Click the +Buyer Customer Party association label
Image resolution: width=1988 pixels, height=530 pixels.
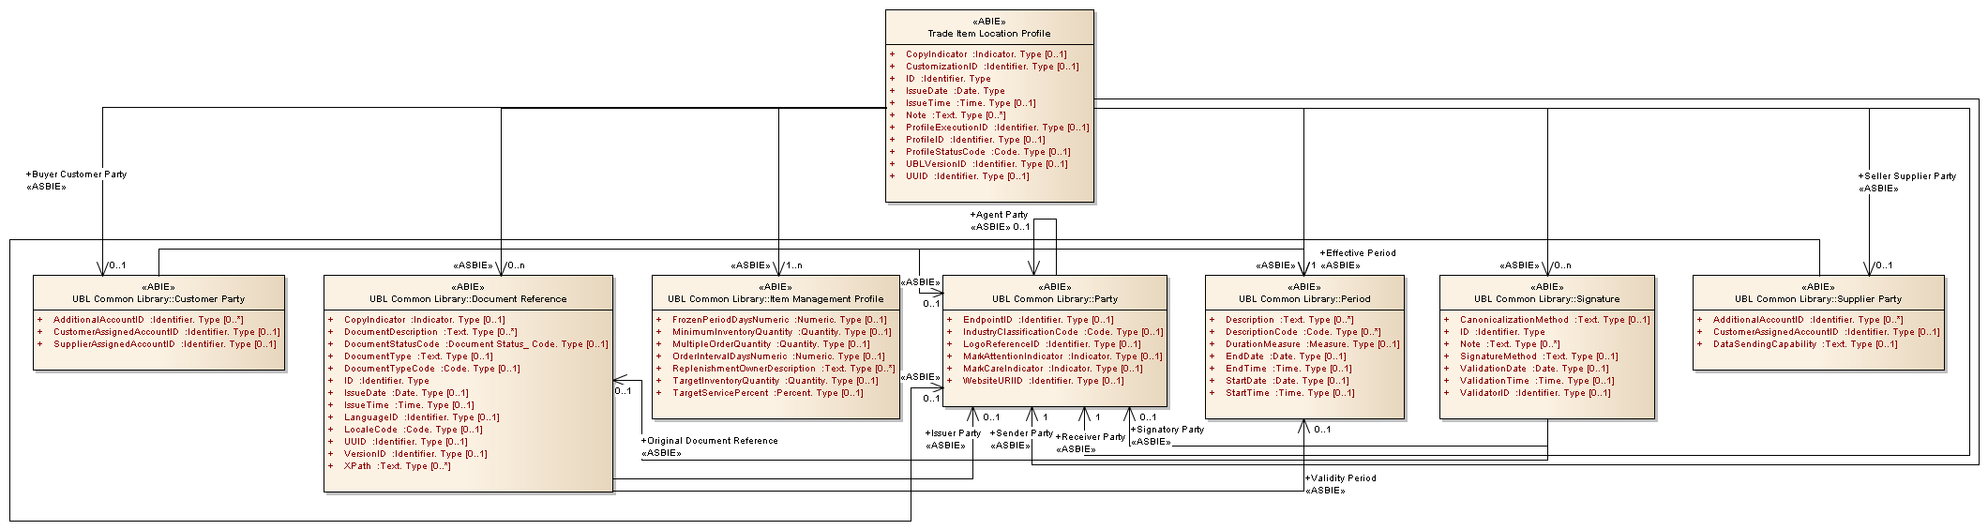coord(77,174)
